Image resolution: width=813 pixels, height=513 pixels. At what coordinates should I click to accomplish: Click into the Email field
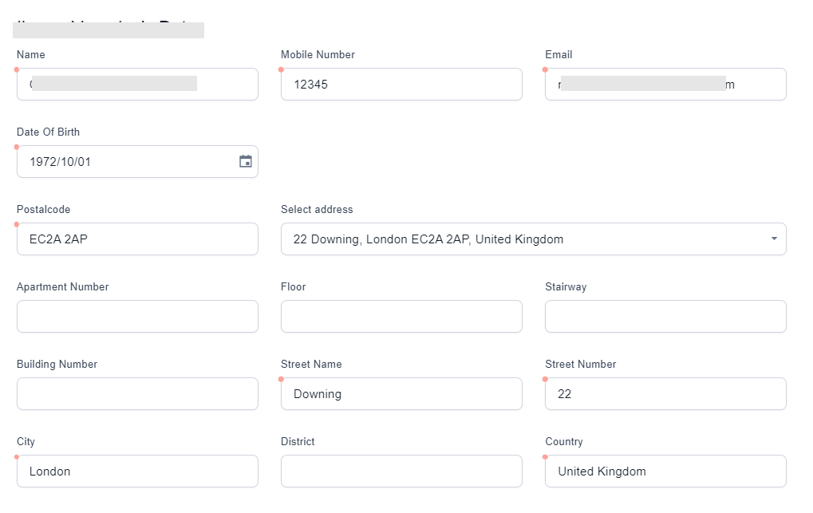tap(665, 84)
